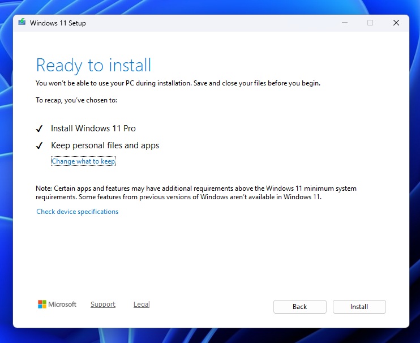This screenshot has height=343, width=420.
Task: Click the 'Windows 11 Setup' window title
Action: point(58,23)
